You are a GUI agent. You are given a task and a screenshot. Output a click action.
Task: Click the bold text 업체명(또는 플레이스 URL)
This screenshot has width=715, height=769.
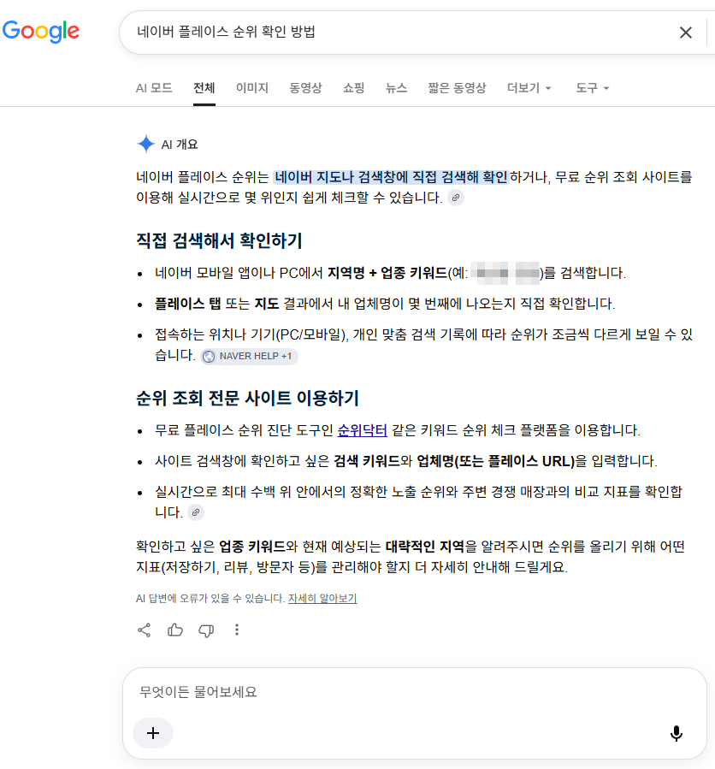pyautogui.click(x=495, y=461)
